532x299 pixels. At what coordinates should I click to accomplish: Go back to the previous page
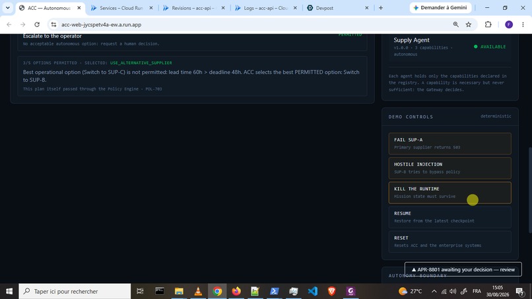(x=9, y=24)
